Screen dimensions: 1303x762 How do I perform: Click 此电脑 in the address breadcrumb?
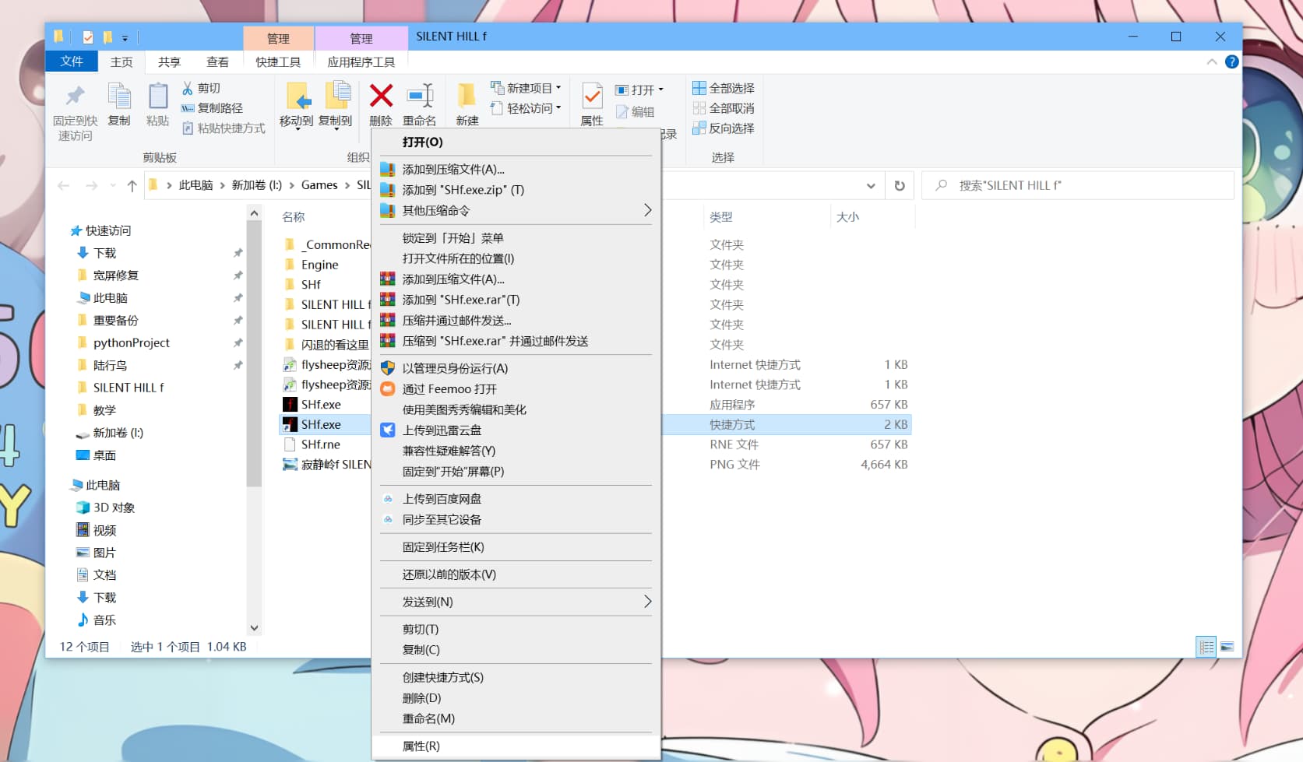(x=195, y=185)
